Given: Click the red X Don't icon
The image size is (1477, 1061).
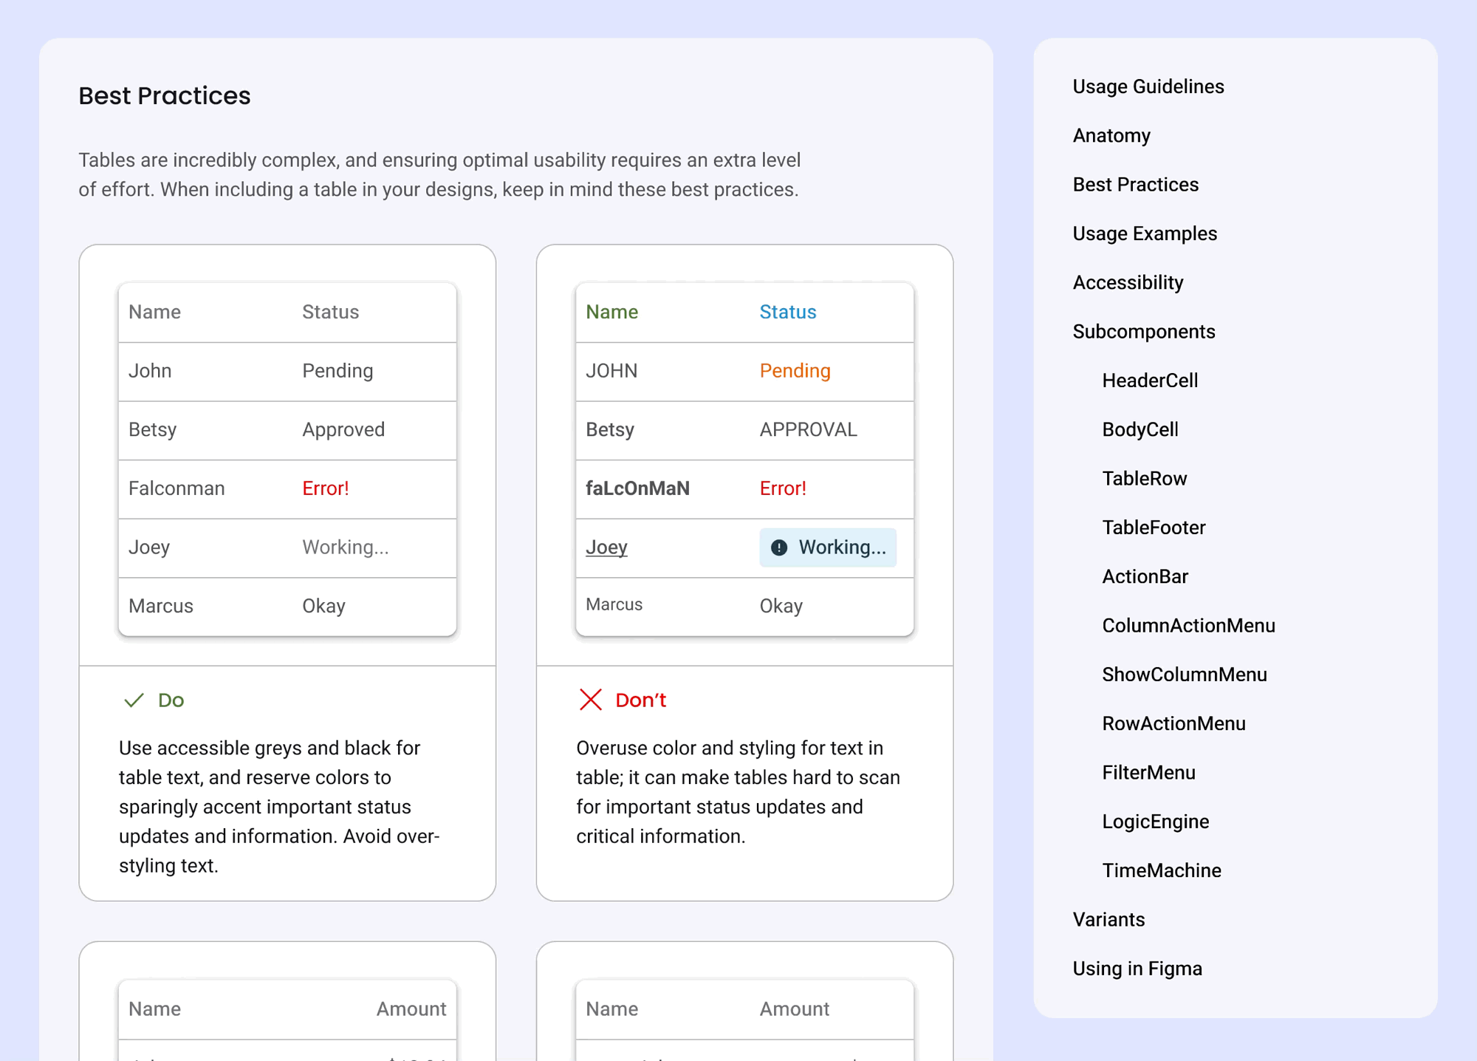Looking at the screenshot, I should pos(590,700).
